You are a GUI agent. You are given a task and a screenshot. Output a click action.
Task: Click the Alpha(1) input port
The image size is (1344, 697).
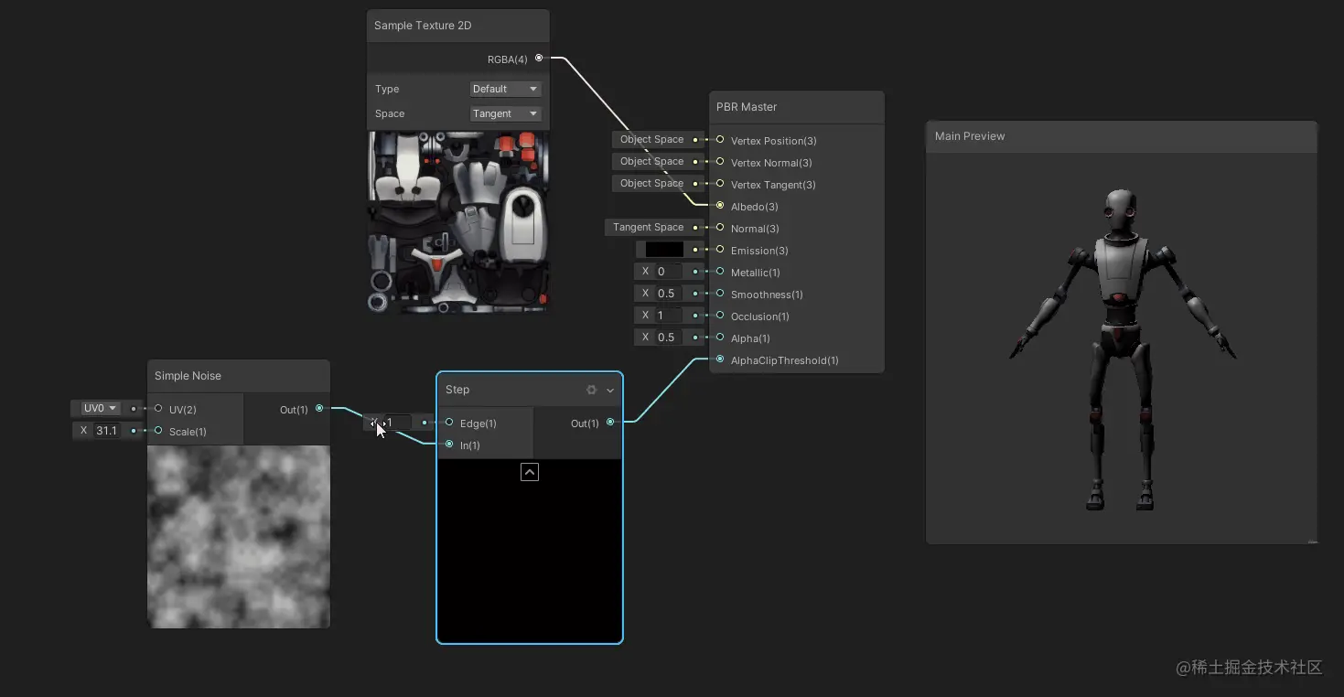pyautogui.click(x=720, y=338)
